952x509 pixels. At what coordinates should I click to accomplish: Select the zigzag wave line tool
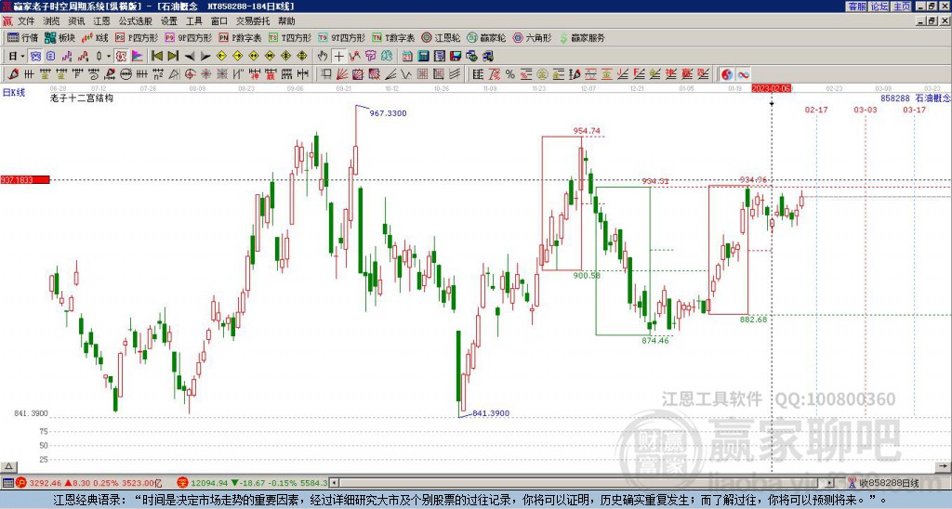pos(406,74)
